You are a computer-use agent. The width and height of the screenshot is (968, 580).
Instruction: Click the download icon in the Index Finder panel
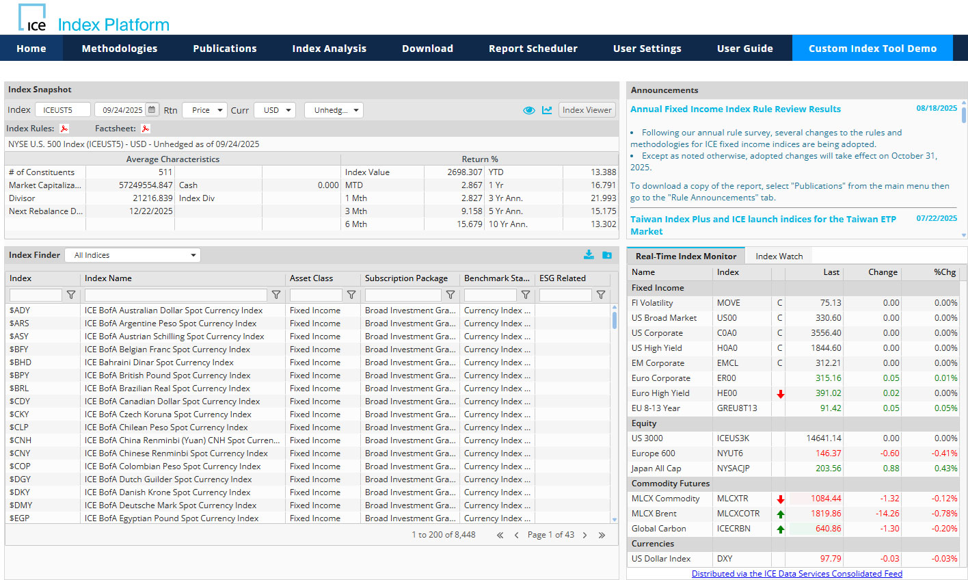(589, 254)
